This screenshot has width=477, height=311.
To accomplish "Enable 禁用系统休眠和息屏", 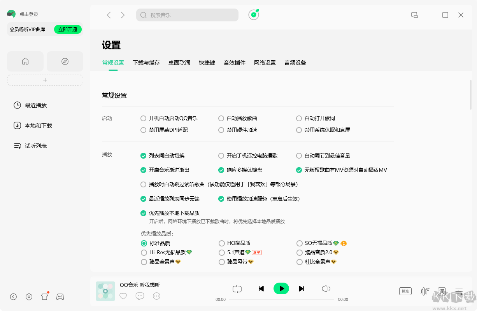I will coord(299,130).
